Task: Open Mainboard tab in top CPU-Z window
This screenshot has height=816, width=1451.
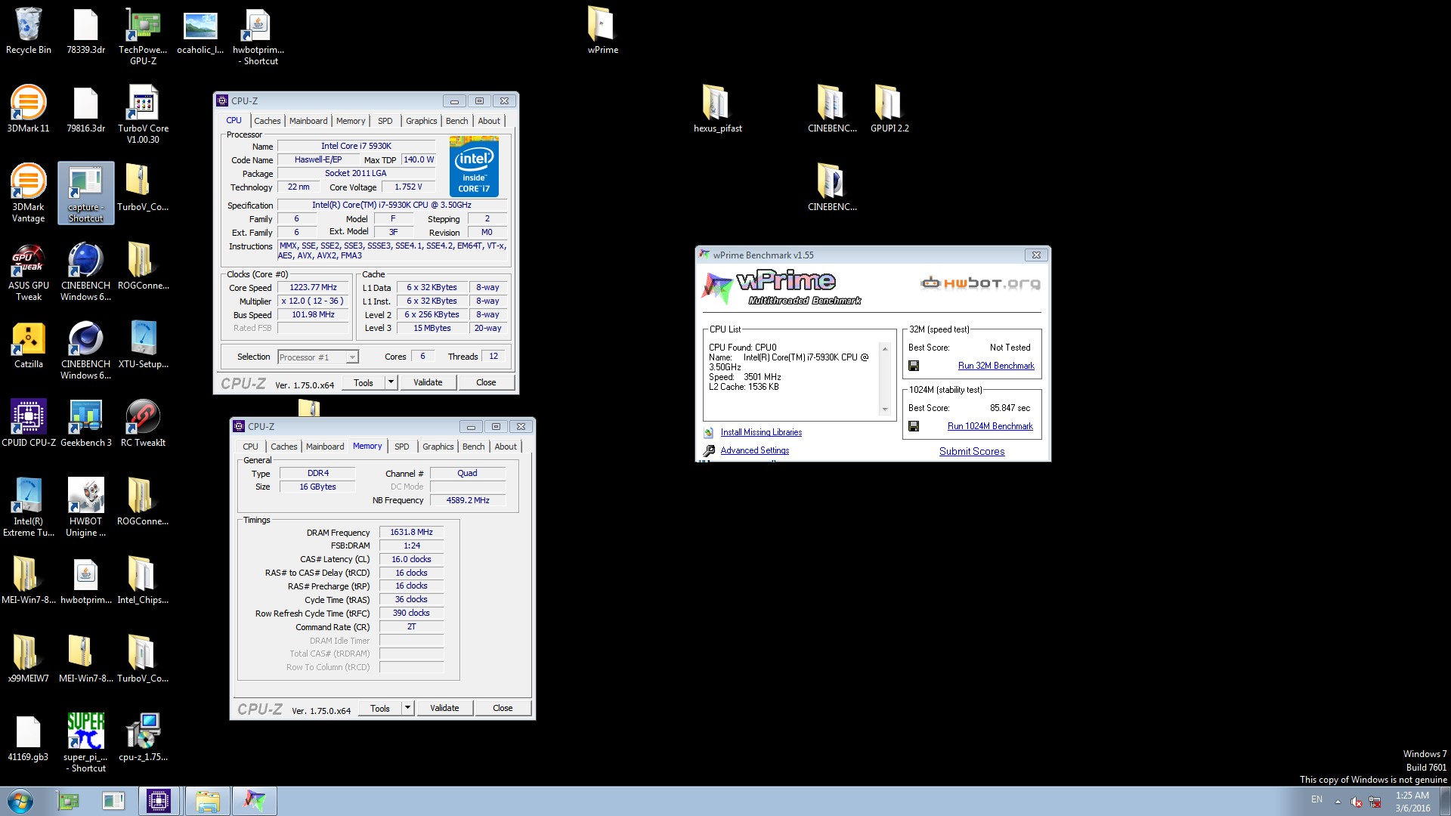Action: 308,121
